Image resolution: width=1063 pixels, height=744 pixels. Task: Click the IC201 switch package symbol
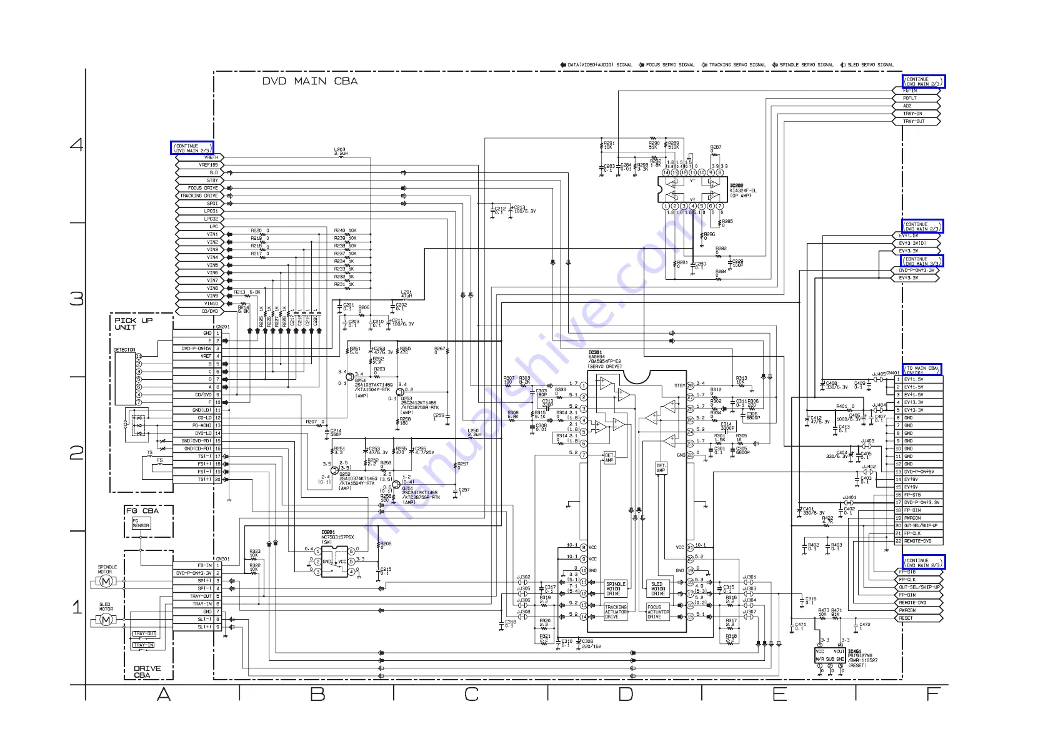(334, 561)
